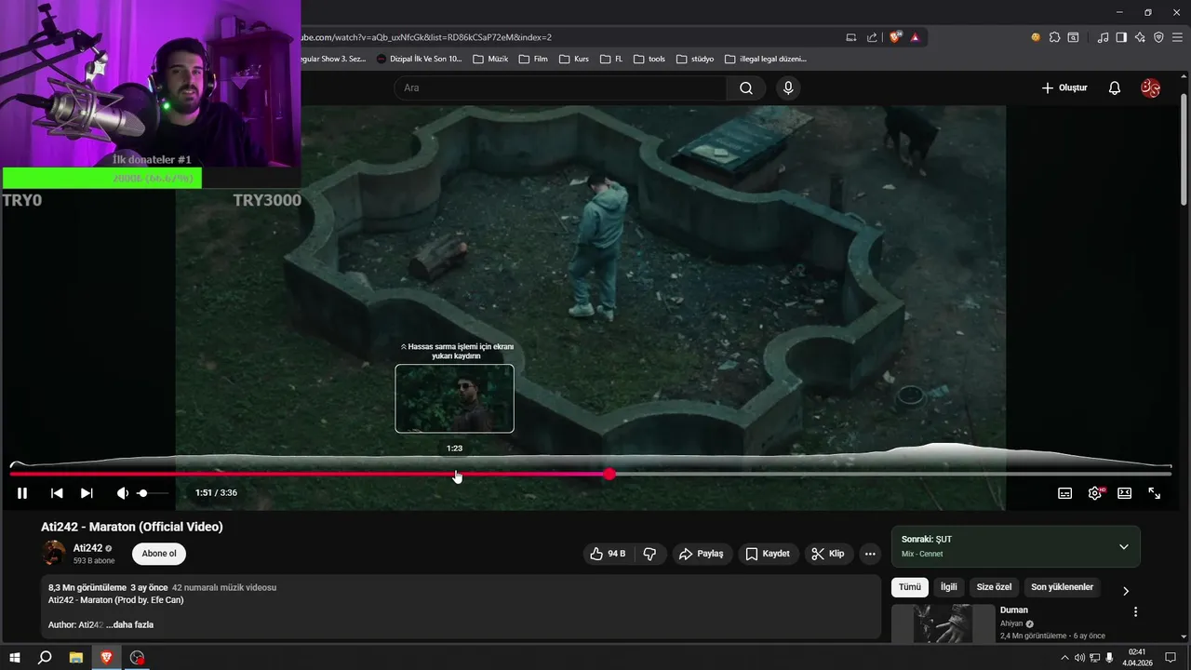Open the Film bookmarks folder
The image size is (1191, 670).
click(532, 59)
